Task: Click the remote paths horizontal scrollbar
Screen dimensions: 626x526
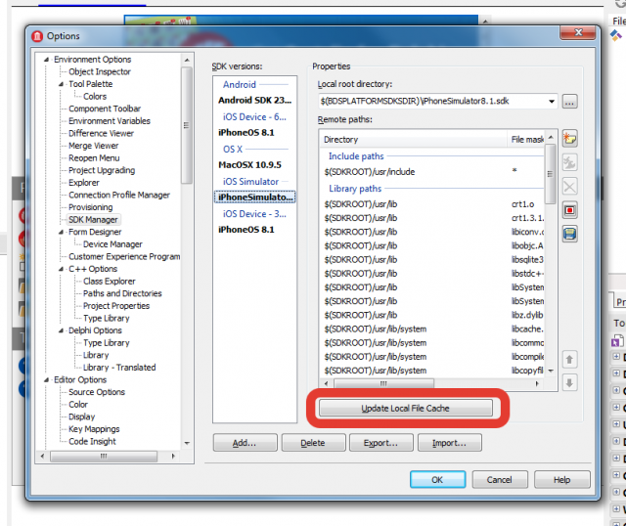Action: click(x=384, y=384)
